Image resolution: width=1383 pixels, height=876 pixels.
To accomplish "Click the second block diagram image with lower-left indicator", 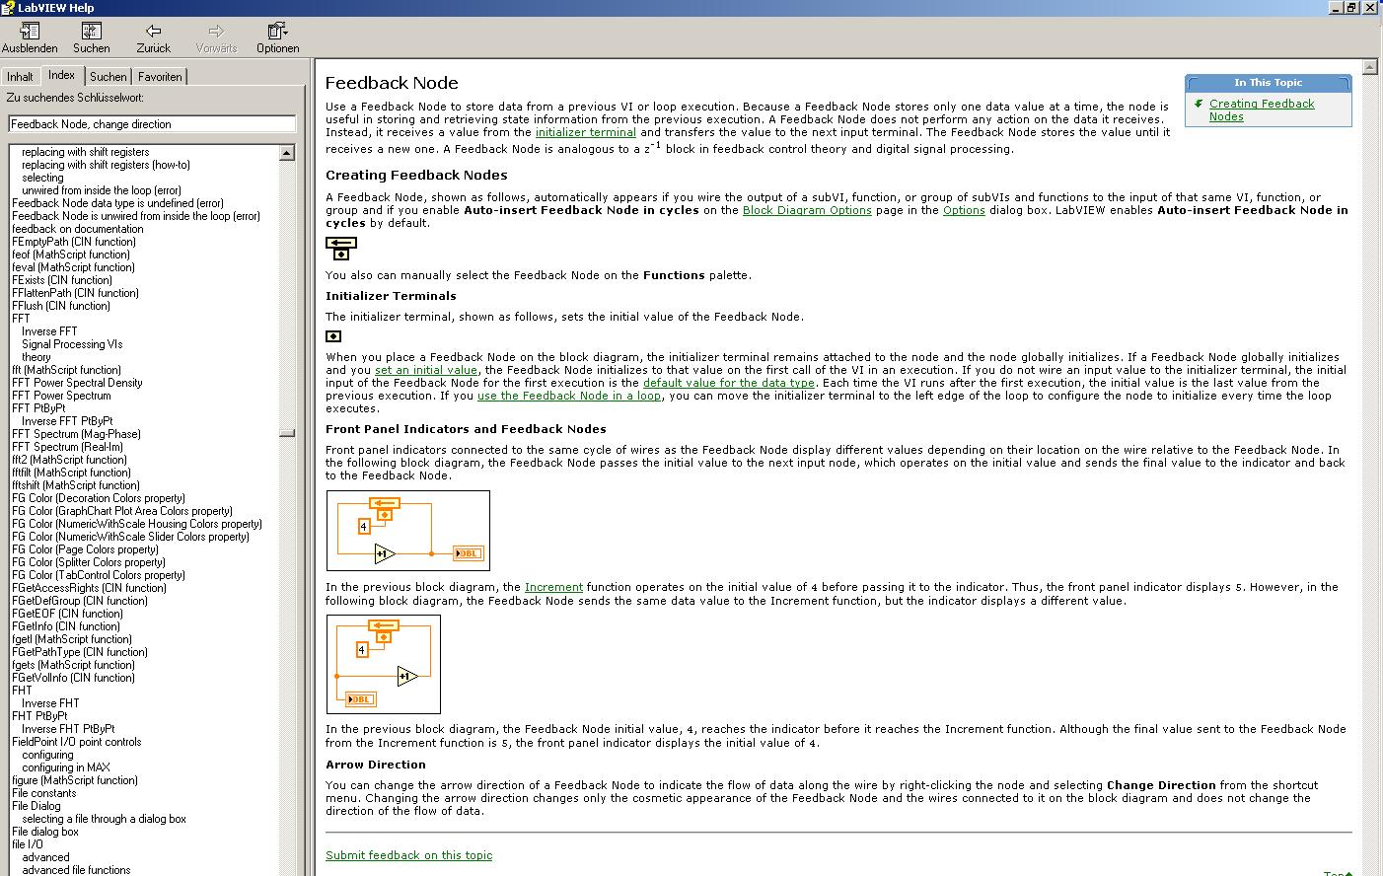I will tap(384, 664).
